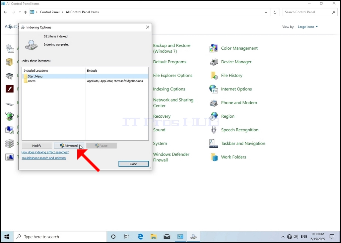Image resolution: width=341 pixels, height=243 pixels.
Task: Click the ENG language indicator
Action: coord(304,237)
